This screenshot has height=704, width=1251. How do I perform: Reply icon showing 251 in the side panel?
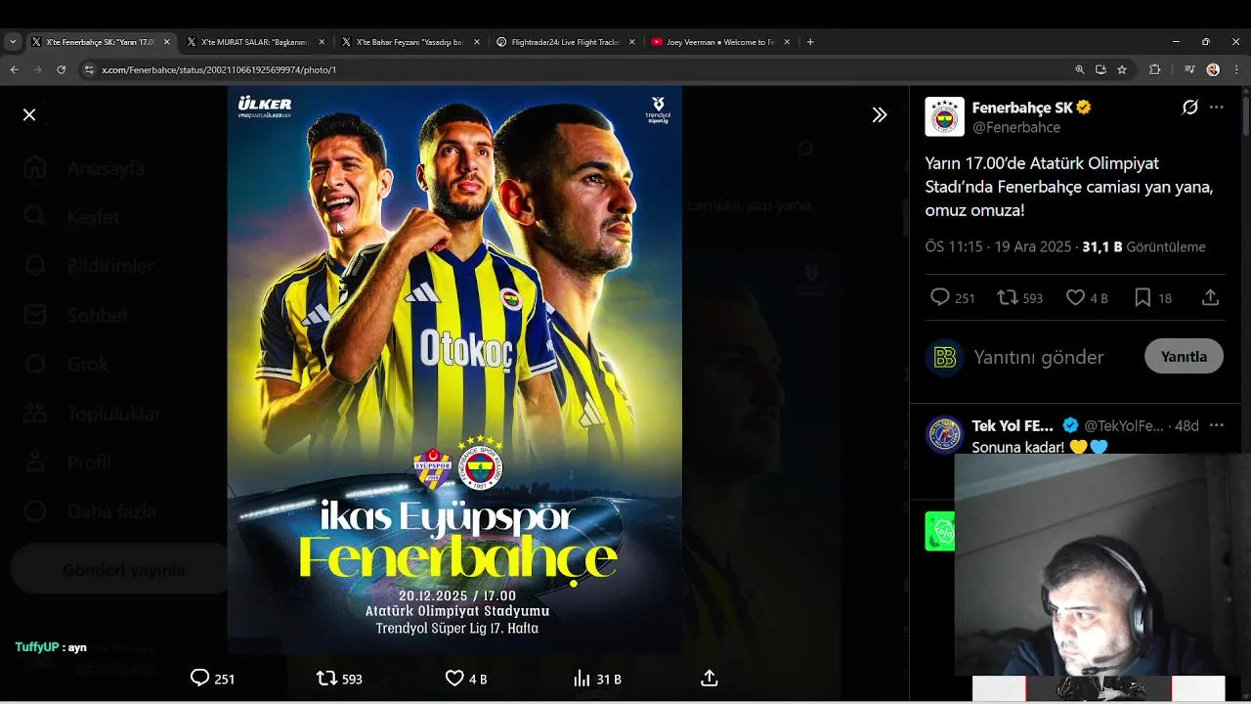pyautogui.click(x=939, y=297)
